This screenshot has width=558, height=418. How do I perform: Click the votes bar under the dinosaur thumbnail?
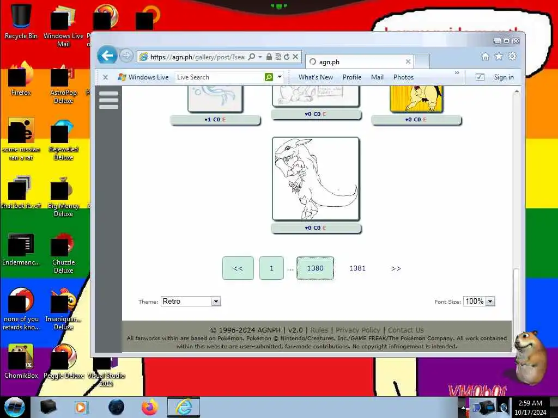pos(316,228)
